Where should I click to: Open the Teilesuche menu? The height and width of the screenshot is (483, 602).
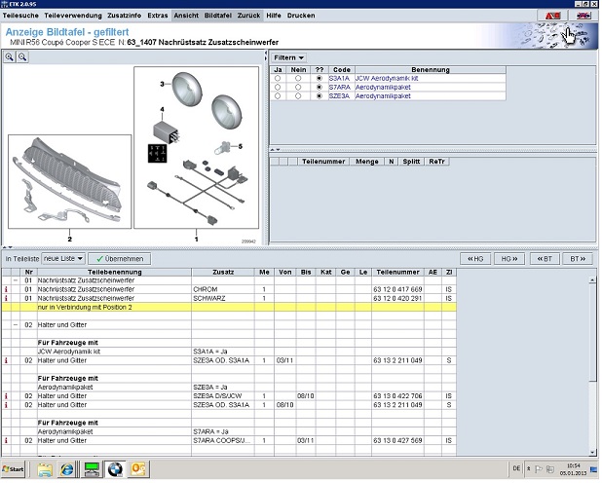click(21, 17)
